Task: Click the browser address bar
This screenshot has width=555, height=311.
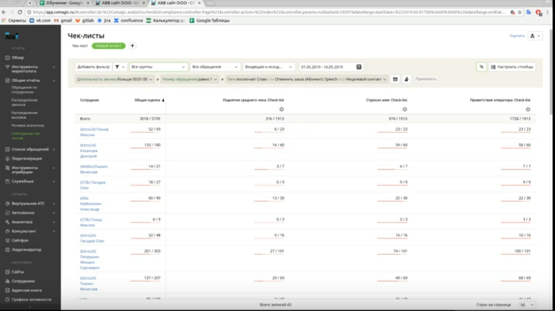Action: coord(269,12)
